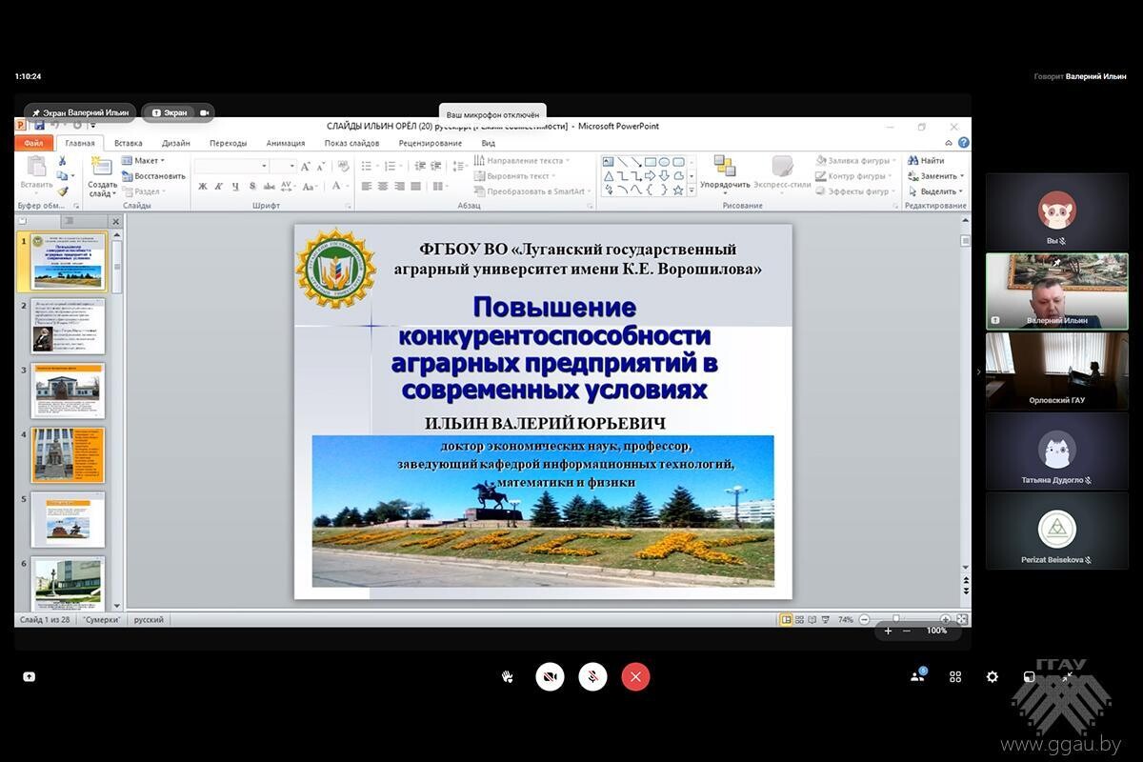Align text left icon

pos(367,187)
